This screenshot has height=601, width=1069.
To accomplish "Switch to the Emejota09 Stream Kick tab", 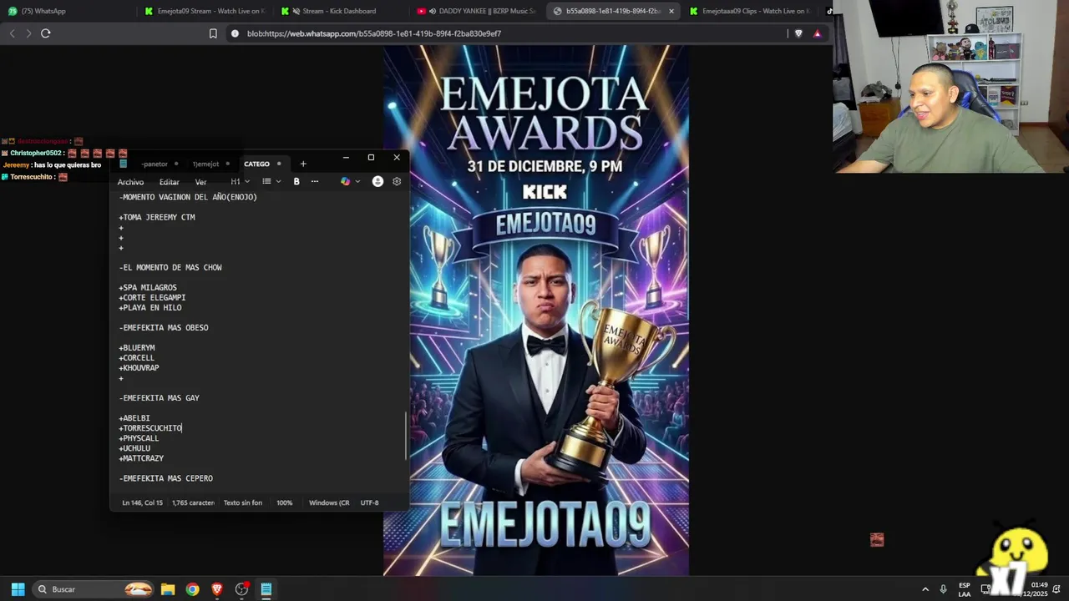I will click(x=205, y=11).
